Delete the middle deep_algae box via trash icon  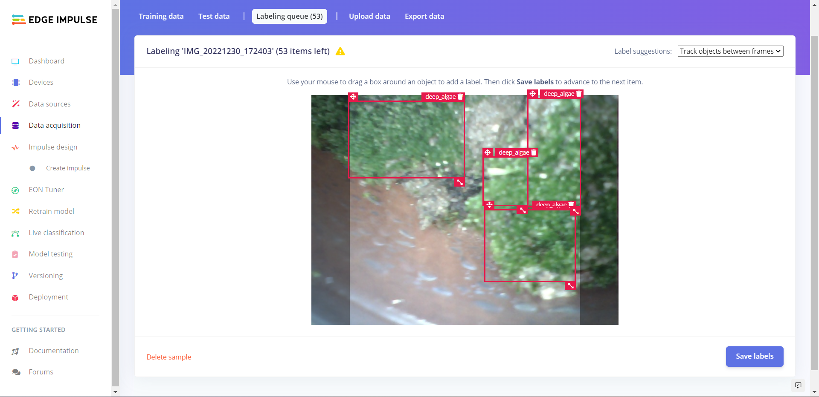(534, 152)
